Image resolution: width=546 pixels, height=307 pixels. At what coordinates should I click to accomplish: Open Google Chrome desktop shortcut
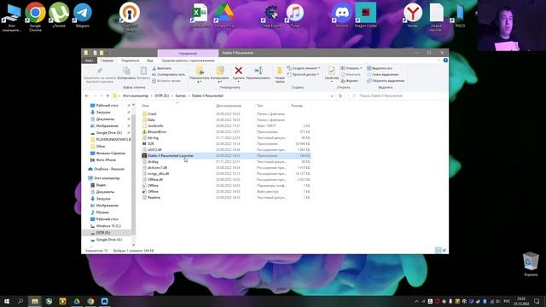(35, 16)
